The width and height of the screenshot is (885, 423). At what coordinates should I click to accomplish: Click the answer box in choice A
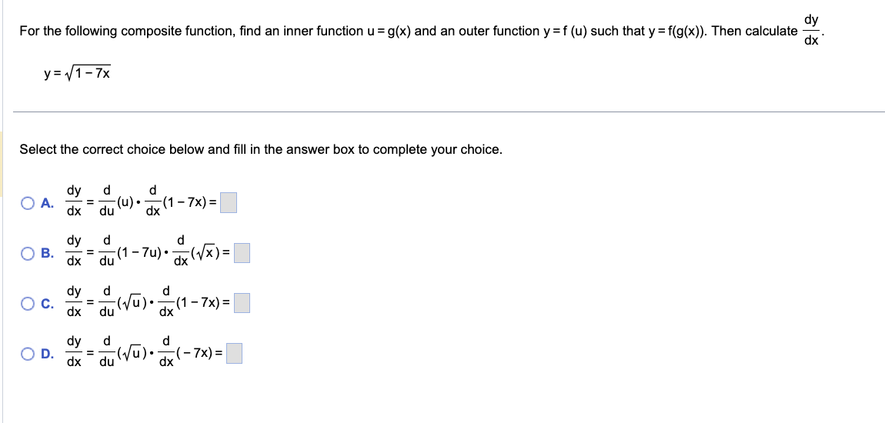pyautogui.click(x=228, y=203)
